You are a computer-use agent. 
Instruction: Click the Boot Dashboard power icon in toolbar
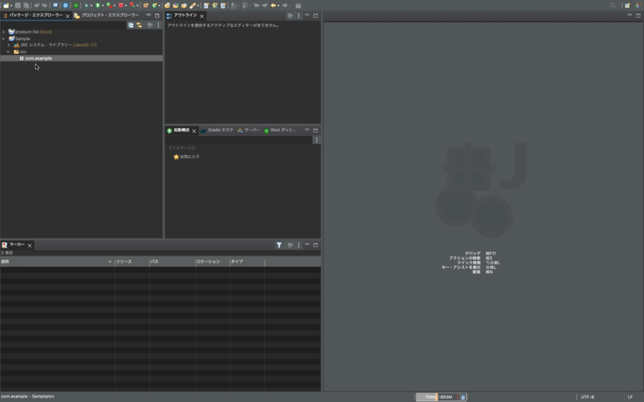[x=75, y=5]
